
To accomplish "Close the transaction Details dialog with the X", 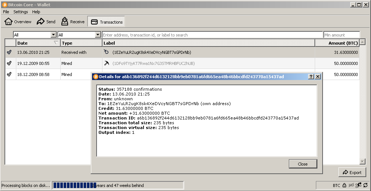I will point(318,77).
